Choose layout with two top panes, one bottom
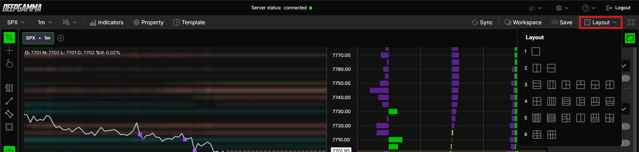This screenshot has width=639, height=152. click(x=581, y=85)
